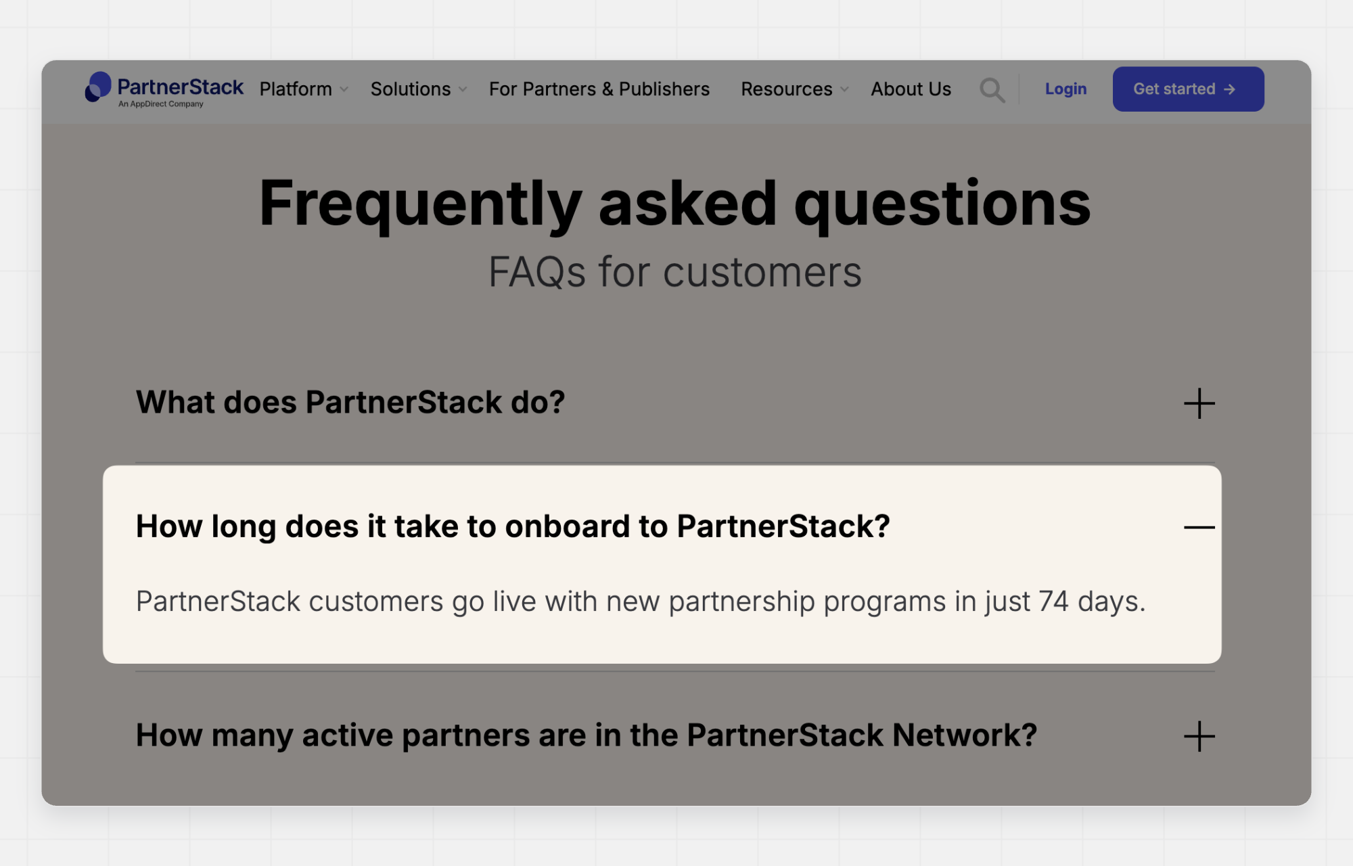Click 'What does PartnerStack do?' question text
Image resolution: width=1353 pixels, height=866 pixels.
[350, 403]
